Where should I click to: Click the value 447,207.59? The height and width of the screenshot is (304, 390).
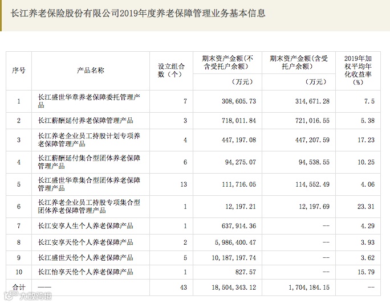(x=312, y=140)
